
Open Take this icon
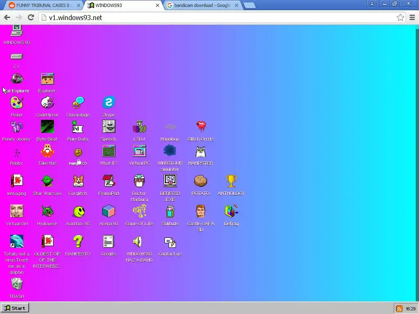[47, 151]
